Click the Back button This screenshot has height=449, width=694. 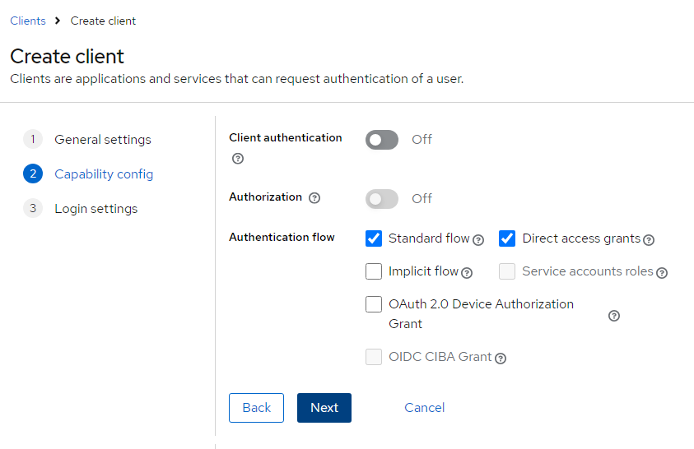tap(256, 407)
